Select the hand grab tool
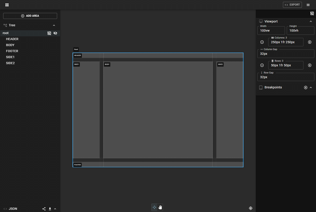 click(x=160, y=207)
